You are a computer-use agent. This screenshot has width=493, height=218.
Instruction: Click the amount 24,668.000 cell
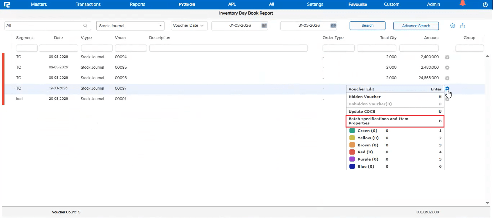click(429, 78)
